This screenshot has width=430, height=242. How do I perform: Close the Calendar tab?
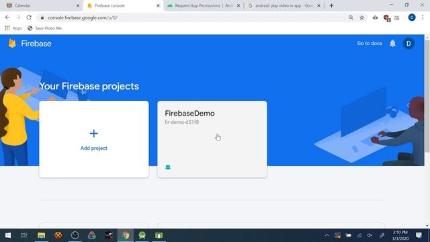coord(78,5)
